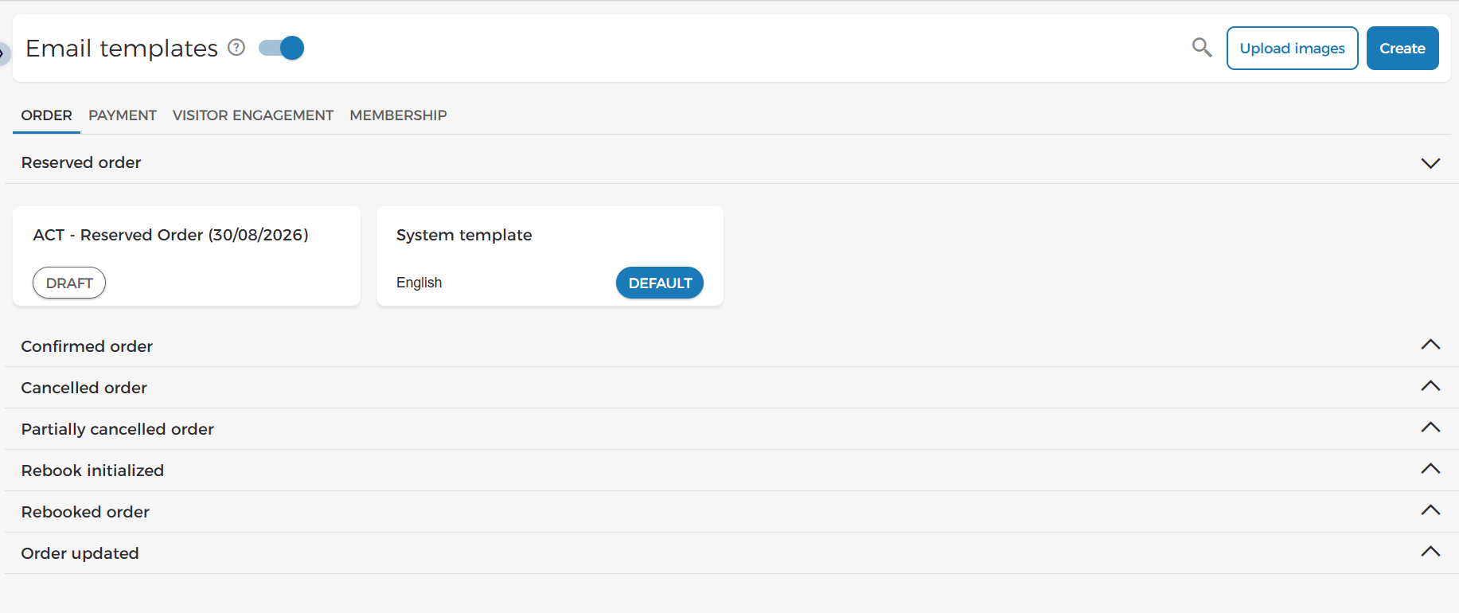This screenshot has height=613, width=1459.
Task: Toggle the Email templates switch off
Action: click(x=282, y=48)
